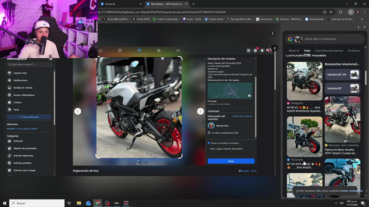This screenshot has height=207, width=369.
Task: Pin the Google Lens side panel
Action: tap(358, 27)
